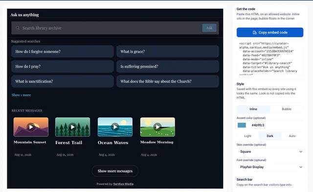Open the Sardius Media link
This screenshot has width=313, height=192.
click(123, 184)
